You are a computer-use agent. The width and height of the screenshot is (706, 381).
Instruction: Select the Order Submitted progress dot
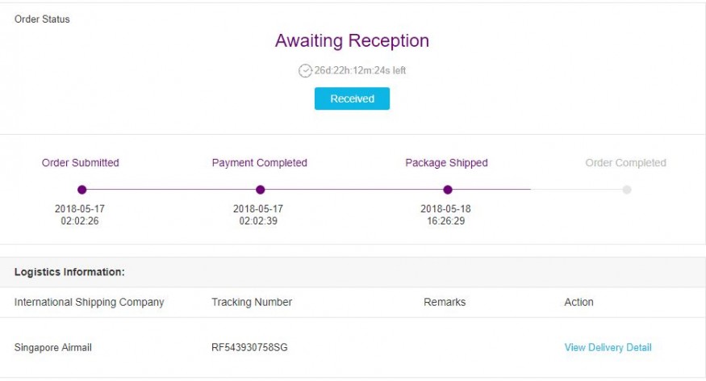point(82,190)
